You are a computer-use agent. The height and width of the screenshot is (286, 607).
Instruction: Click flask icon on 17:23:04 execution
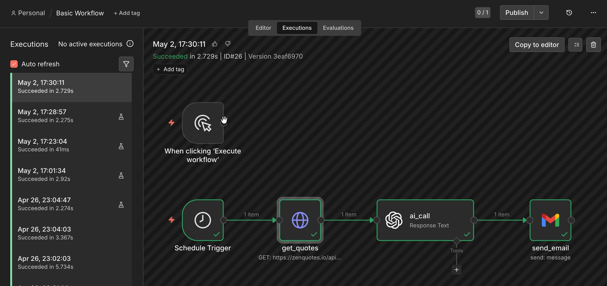pos(121,146)
